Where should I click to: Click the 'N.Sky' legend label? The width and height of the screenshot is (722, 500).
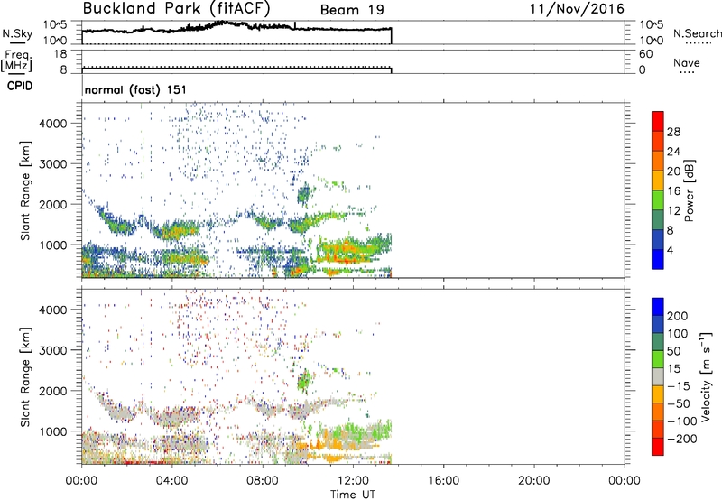click(x=17, y=33)
